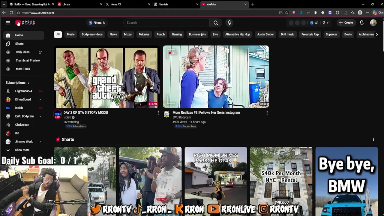Bookmark this page with the star icon
The height and width of the screenshot is (216, 384).
click(x=286, y=13)
